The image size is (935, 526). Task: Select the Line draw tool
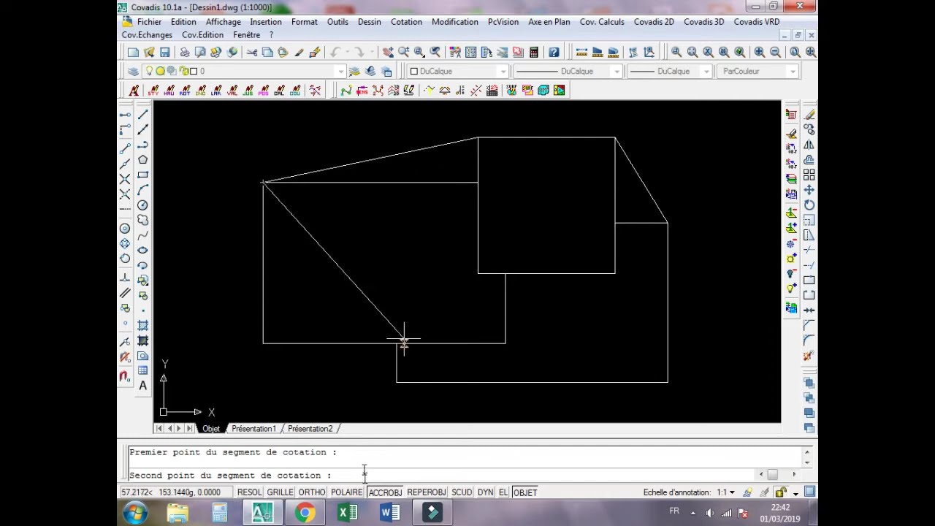click(142, 114)
